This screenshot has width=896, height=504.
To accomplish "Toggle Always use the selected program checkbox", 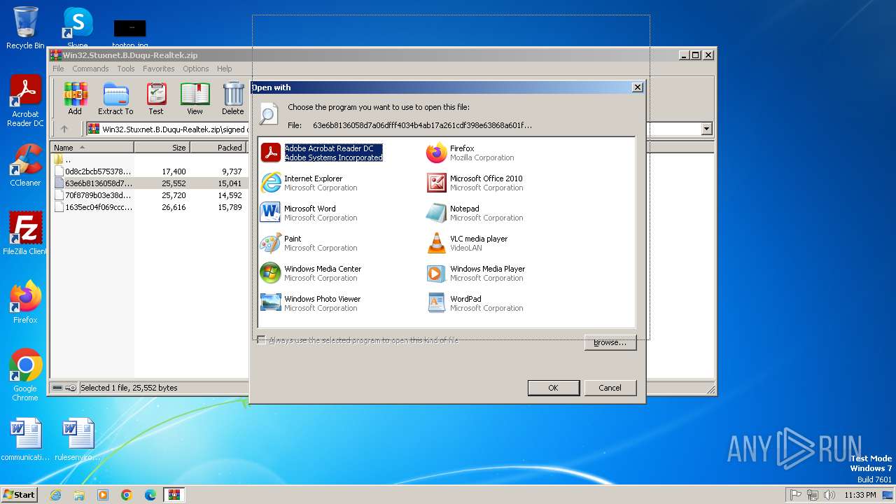I will click(261, 340).
